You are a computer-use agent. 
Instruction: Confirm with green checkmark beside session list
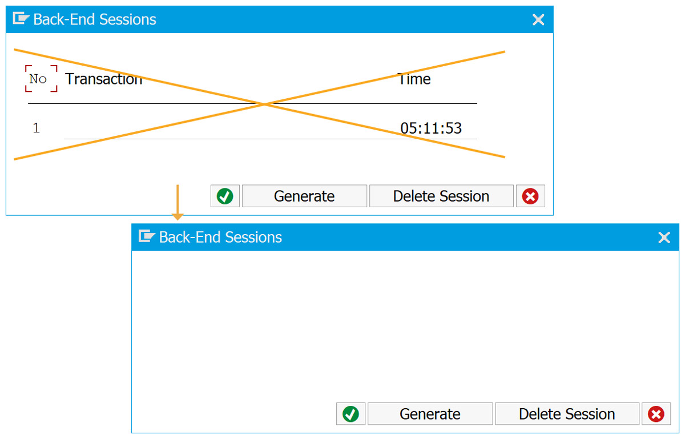[x=225, y=196]
